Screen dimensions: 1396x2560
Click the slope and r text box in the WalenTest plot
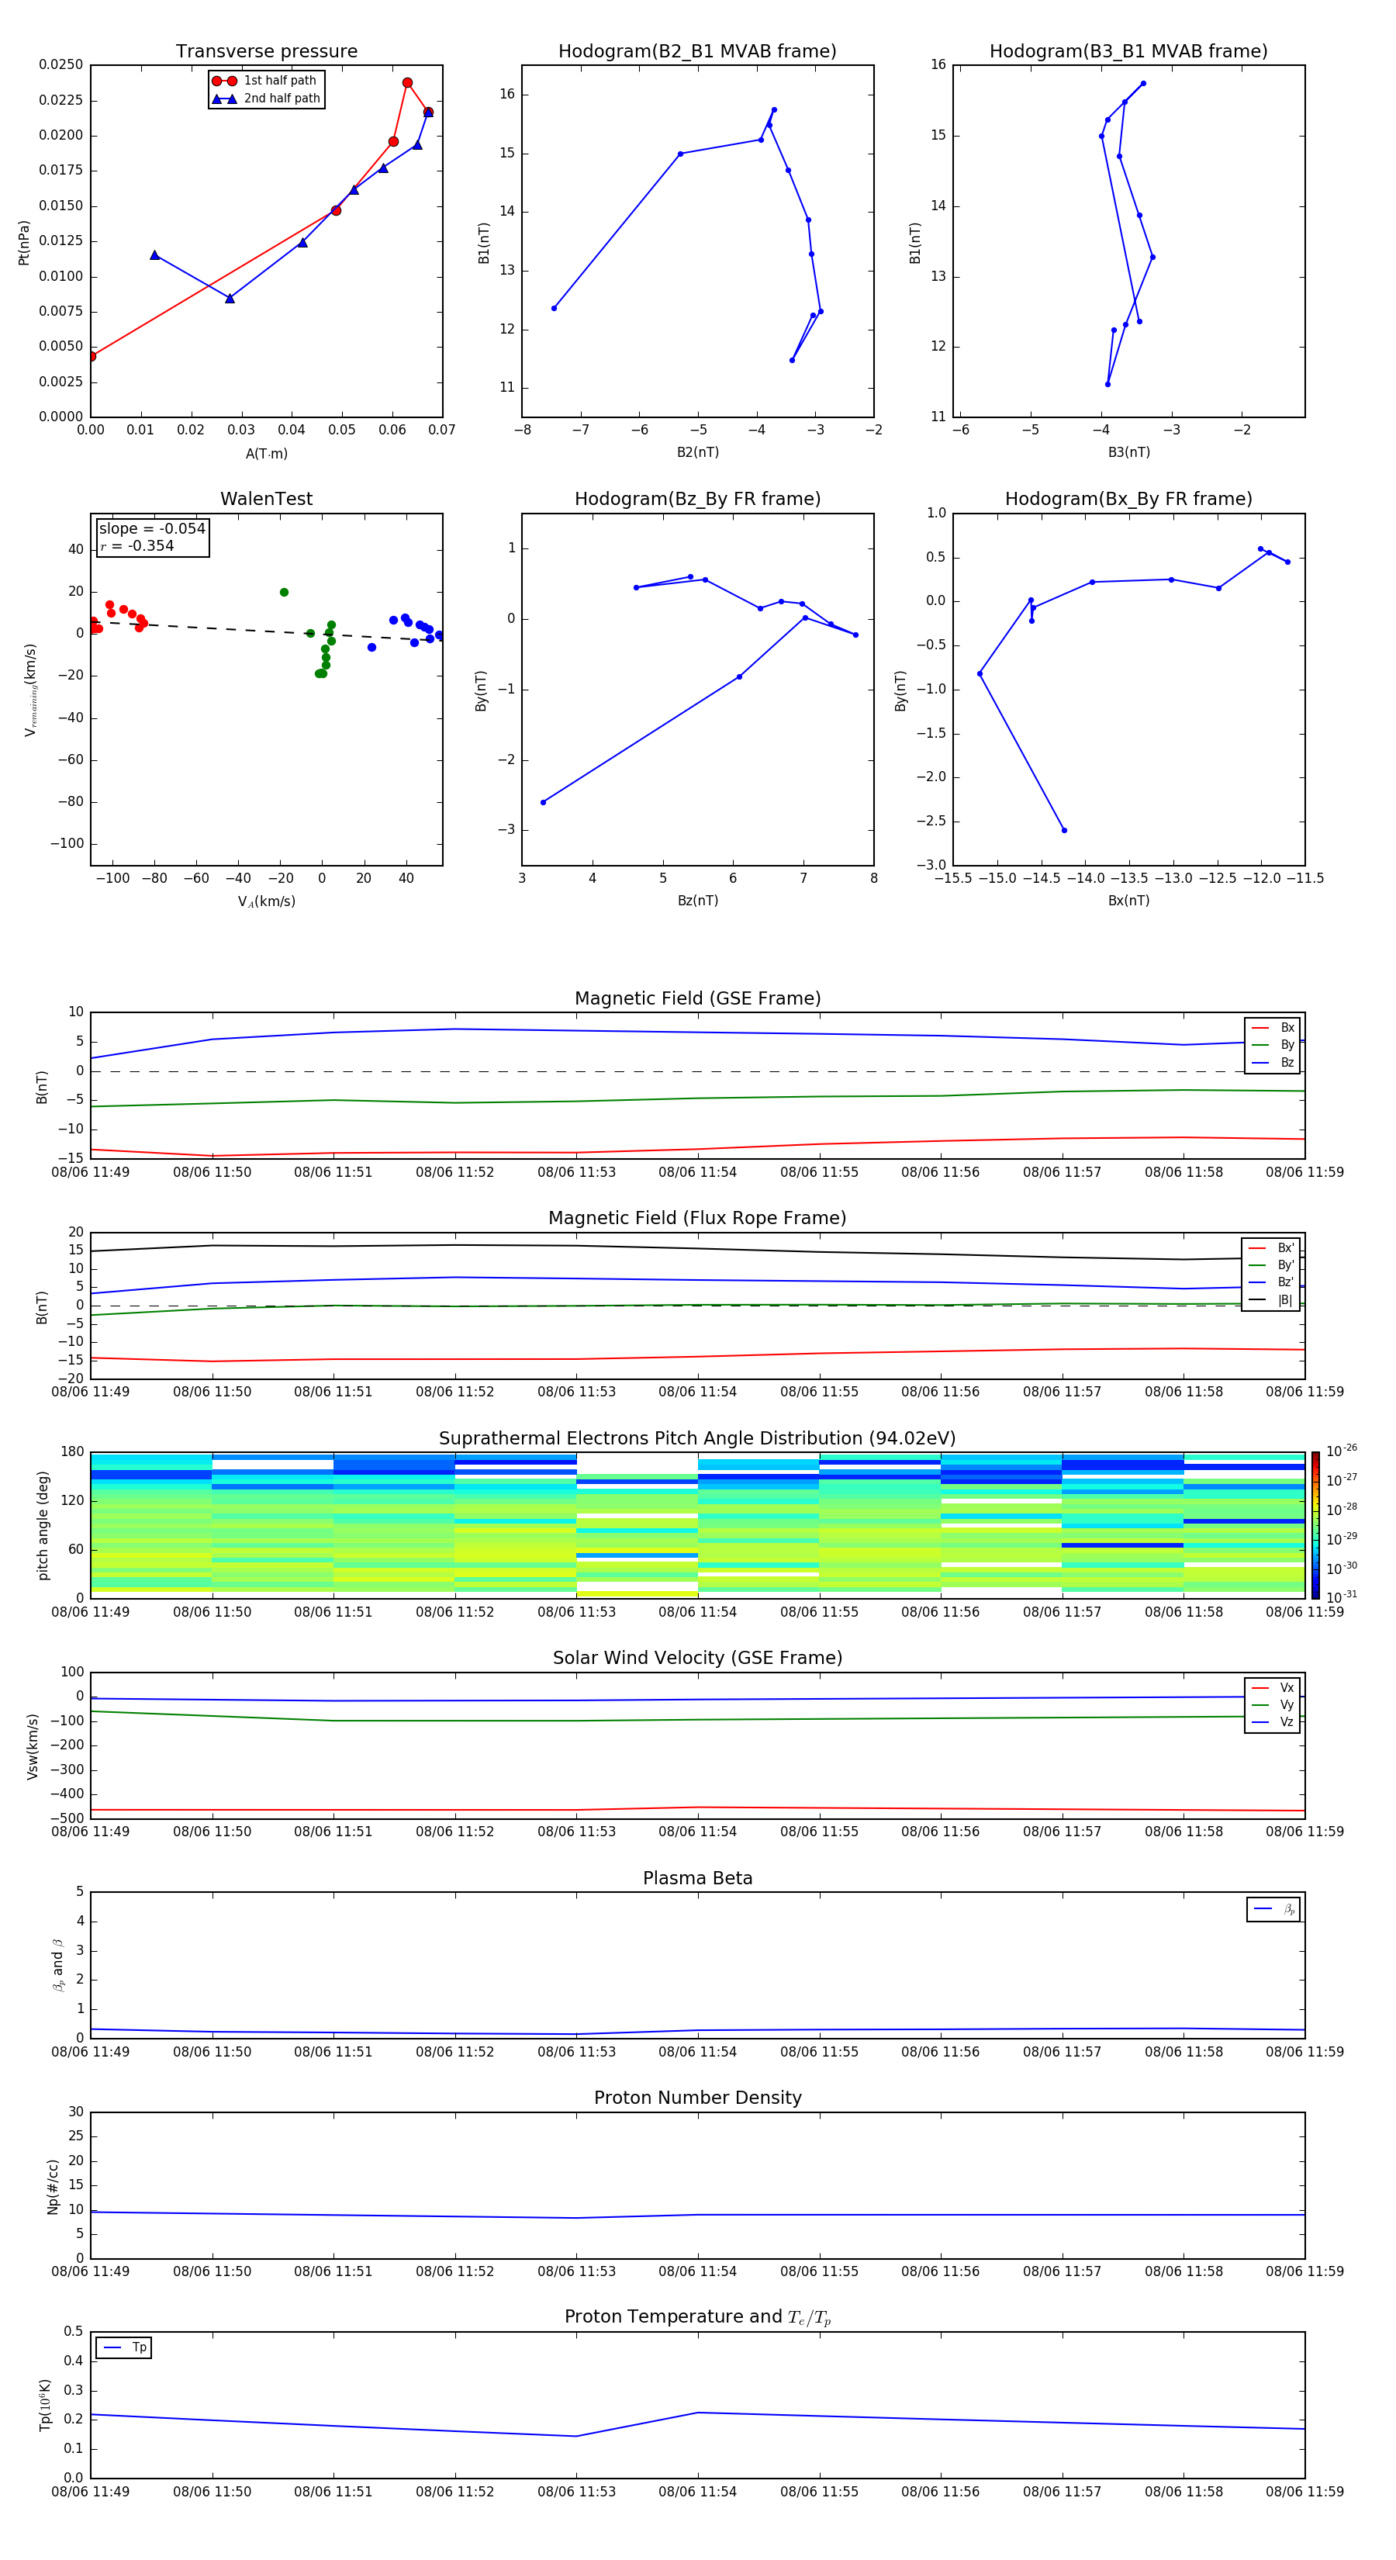[x=152, y=538]
